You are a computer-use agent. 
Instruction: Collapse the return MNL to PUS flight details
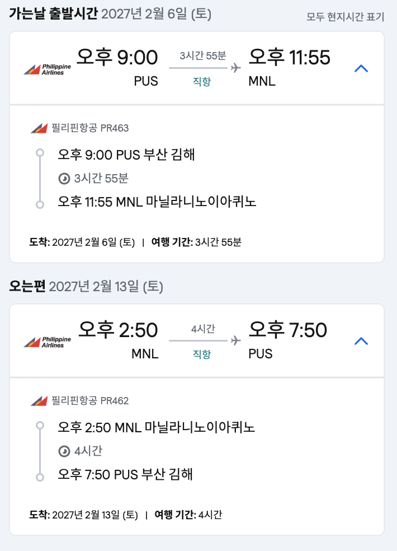tap(362, 341)
